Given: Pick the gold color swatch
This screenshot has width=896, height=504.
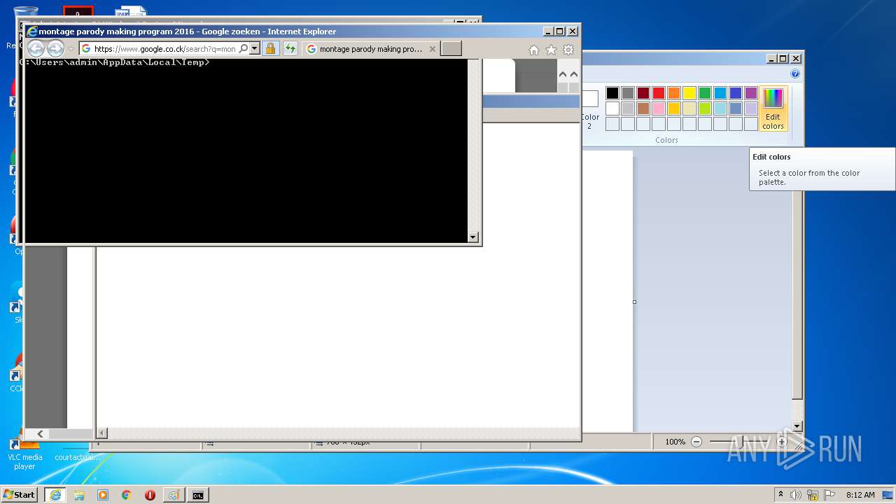Looking at the screenshot, I should [x=674, y=108].
